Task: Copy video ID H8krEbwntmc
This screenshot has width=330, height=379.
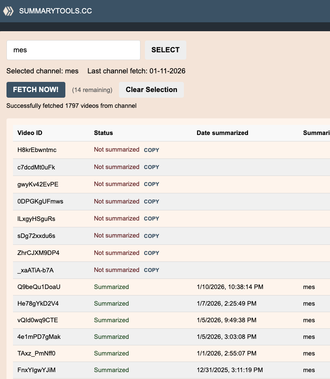Action: click(x=151, y=150)
